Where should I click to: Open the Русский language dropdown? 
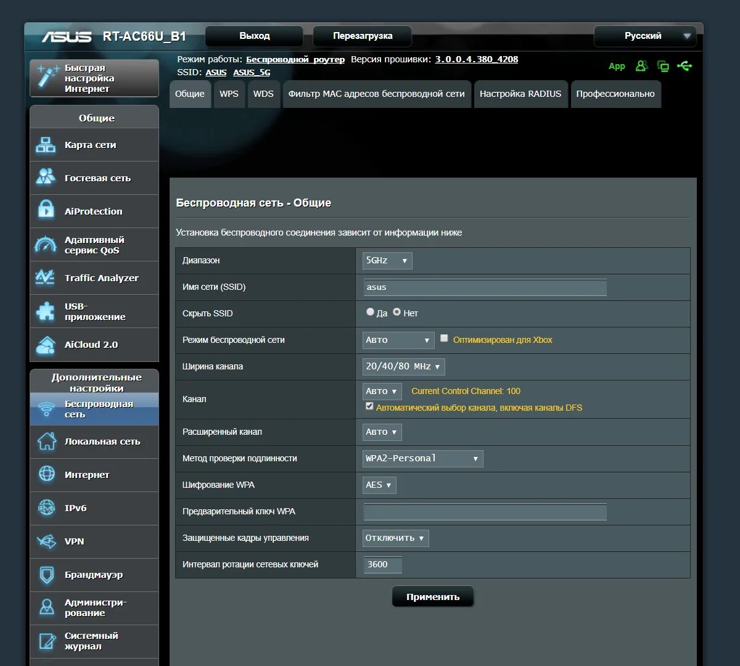[x=645, y=36]
